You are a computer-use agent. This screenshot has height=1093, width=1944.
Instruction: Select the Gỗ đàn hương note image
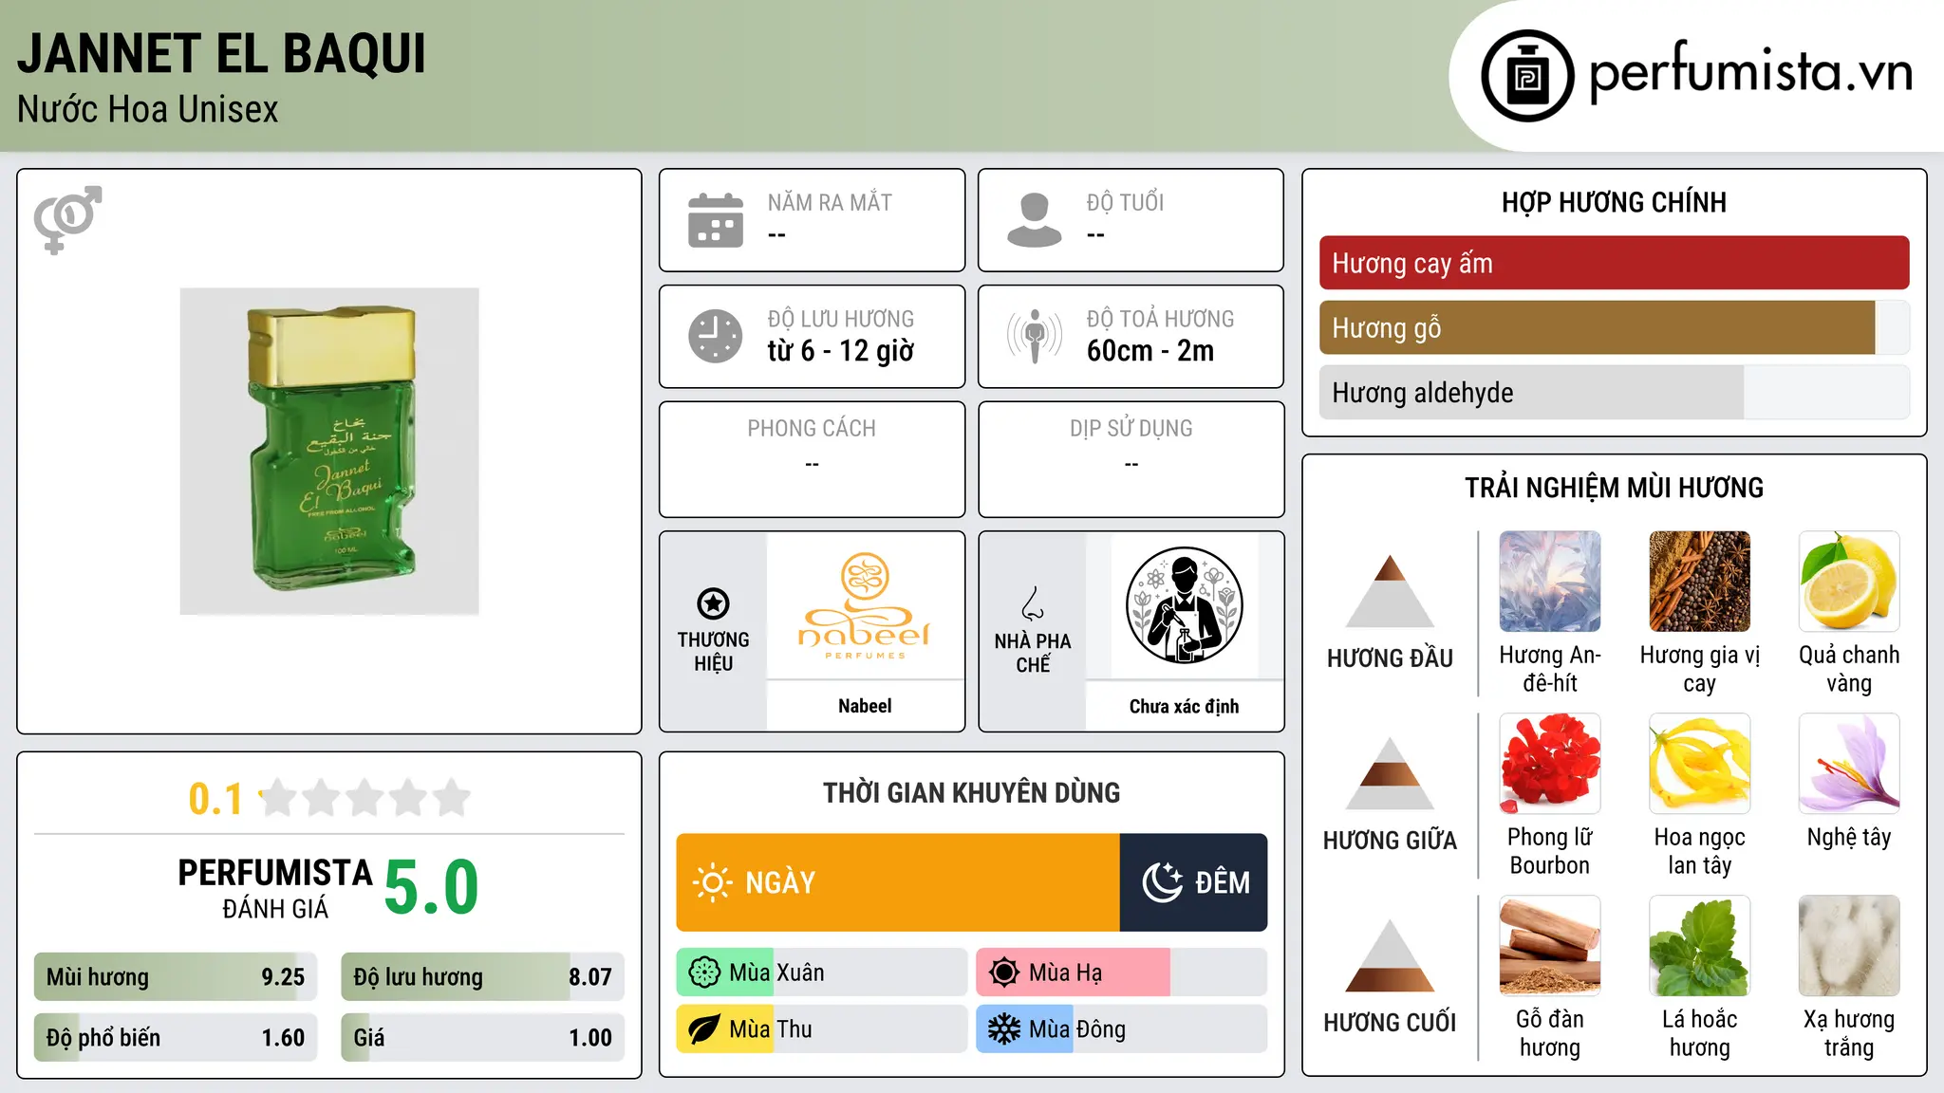click(1550, 946)
